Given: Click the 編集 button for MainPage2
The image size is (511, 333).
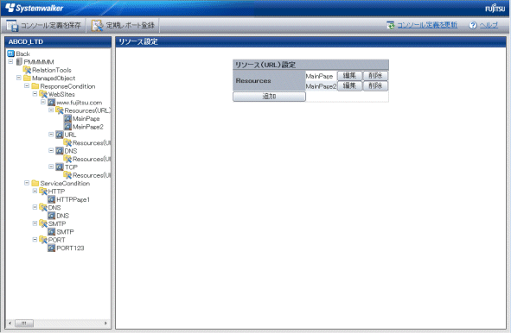Looking at the screenshot, I should click(349, 86).
